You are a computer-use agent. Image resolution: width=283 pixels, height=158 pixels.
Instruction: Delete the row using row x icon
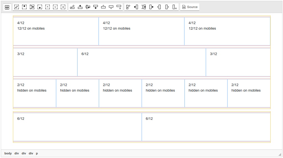119,7
